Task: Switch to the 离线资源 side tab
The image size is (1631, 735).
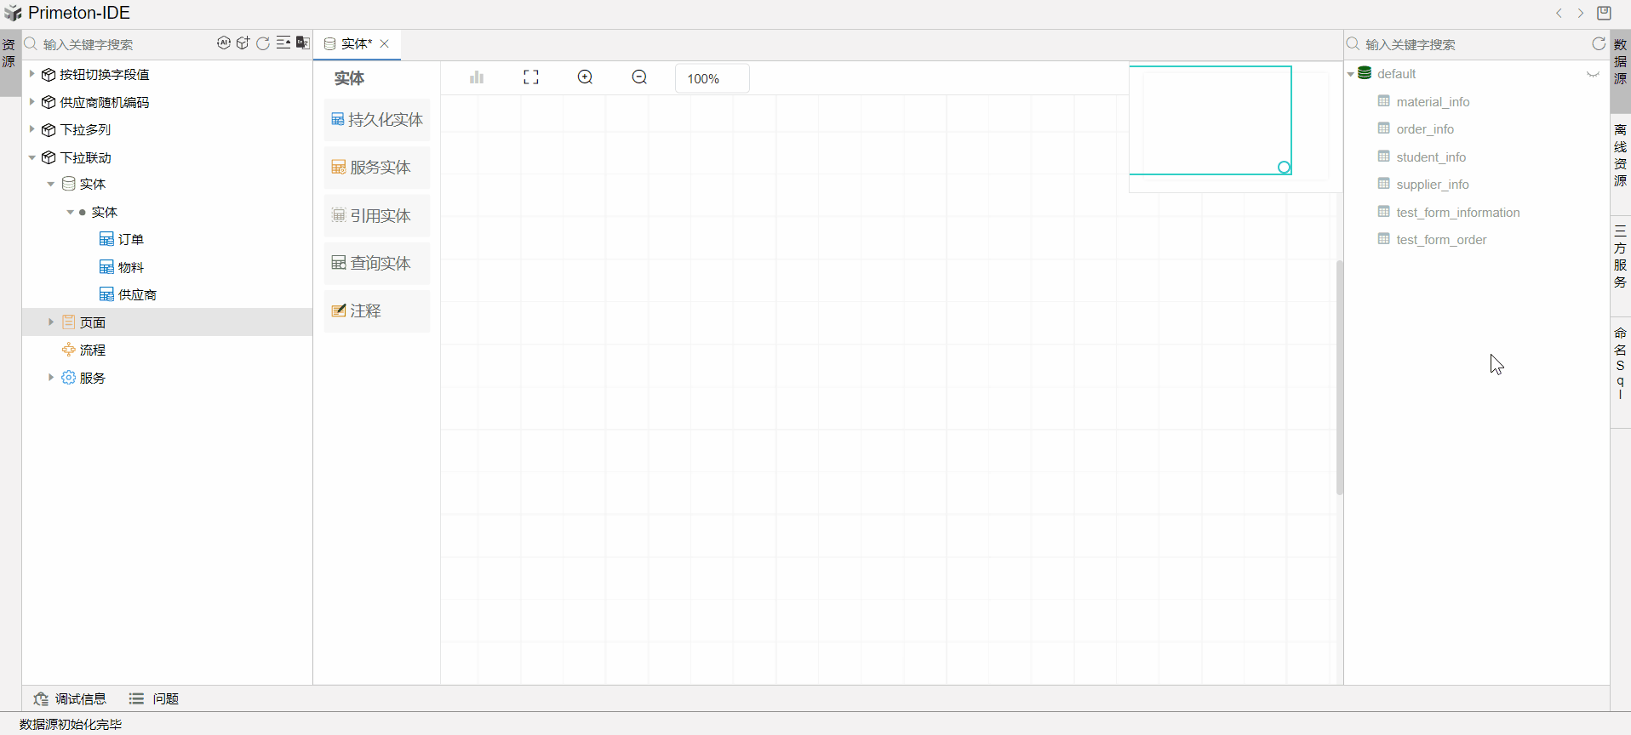Action: 1620,156
